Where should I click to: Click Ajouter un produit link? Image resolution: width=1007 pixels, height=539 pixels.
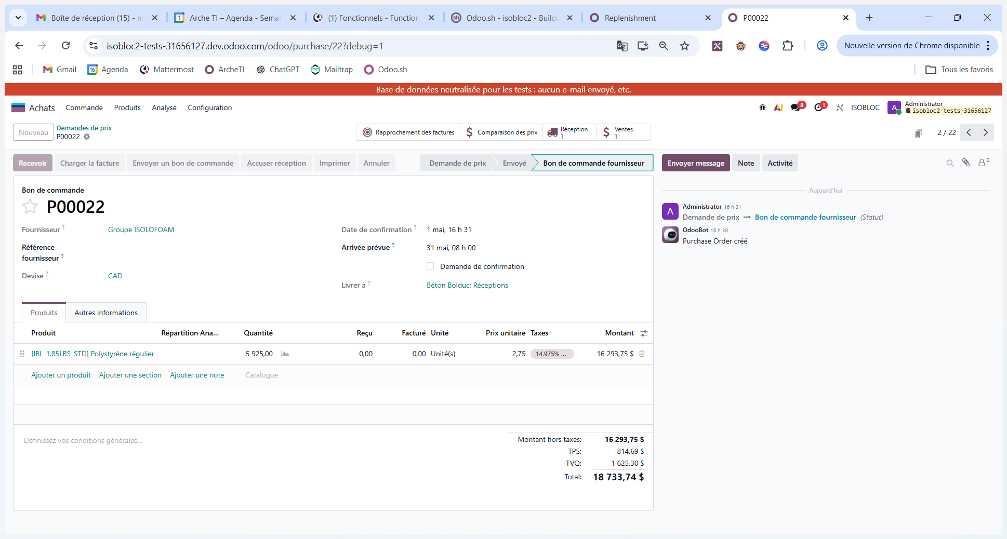point(61,375)
